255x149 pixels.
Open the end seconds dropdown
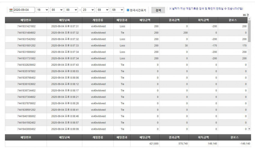pyautogui.click(x=117, y=10)
